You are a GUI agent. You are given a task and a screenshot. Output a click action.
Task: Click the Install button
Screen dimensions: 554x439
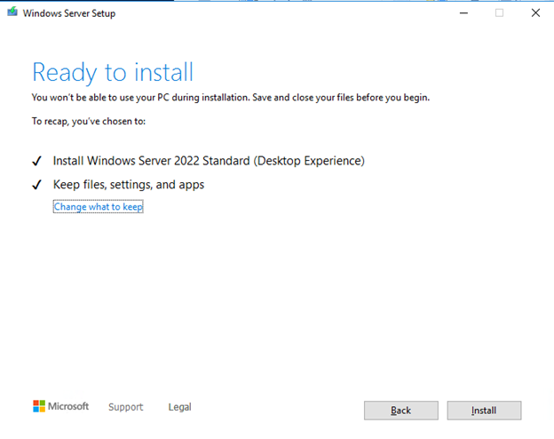coord(484,411)
